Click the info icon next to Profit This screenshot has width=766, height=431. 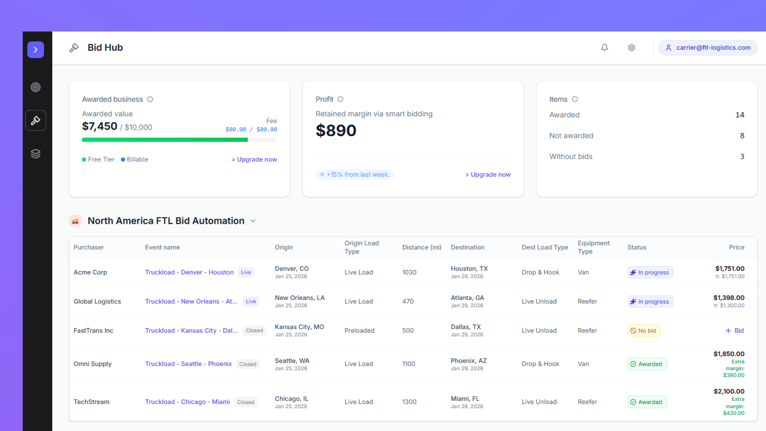click(340, 99)
